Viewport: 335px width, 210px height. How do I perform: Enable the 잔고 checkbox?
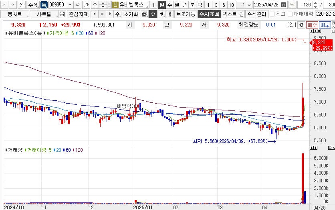[x=272, y=14]
